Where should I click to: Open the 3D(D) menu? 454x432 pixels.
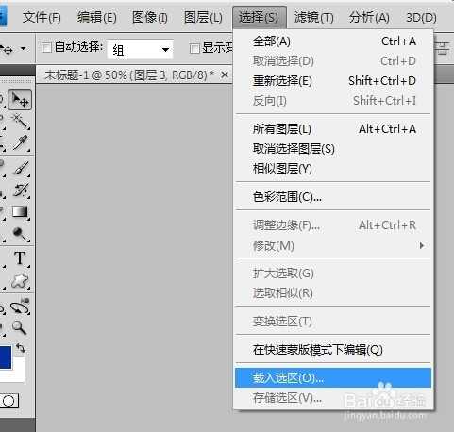421,17
